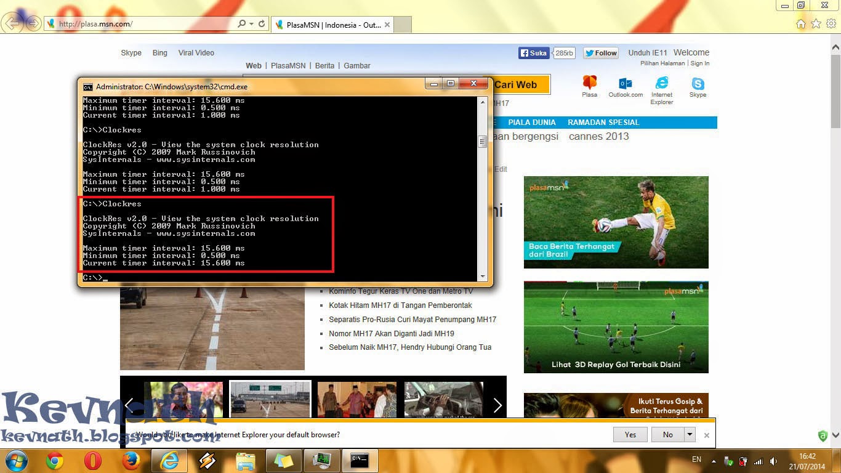
Task: Select carousel thumbnail of men in batik
Action: (356, 400)
